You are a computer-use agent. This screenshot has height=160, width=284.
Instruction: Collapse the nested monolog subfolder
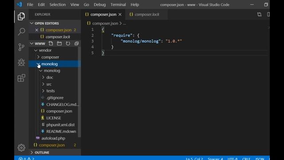tap(41, 71)
